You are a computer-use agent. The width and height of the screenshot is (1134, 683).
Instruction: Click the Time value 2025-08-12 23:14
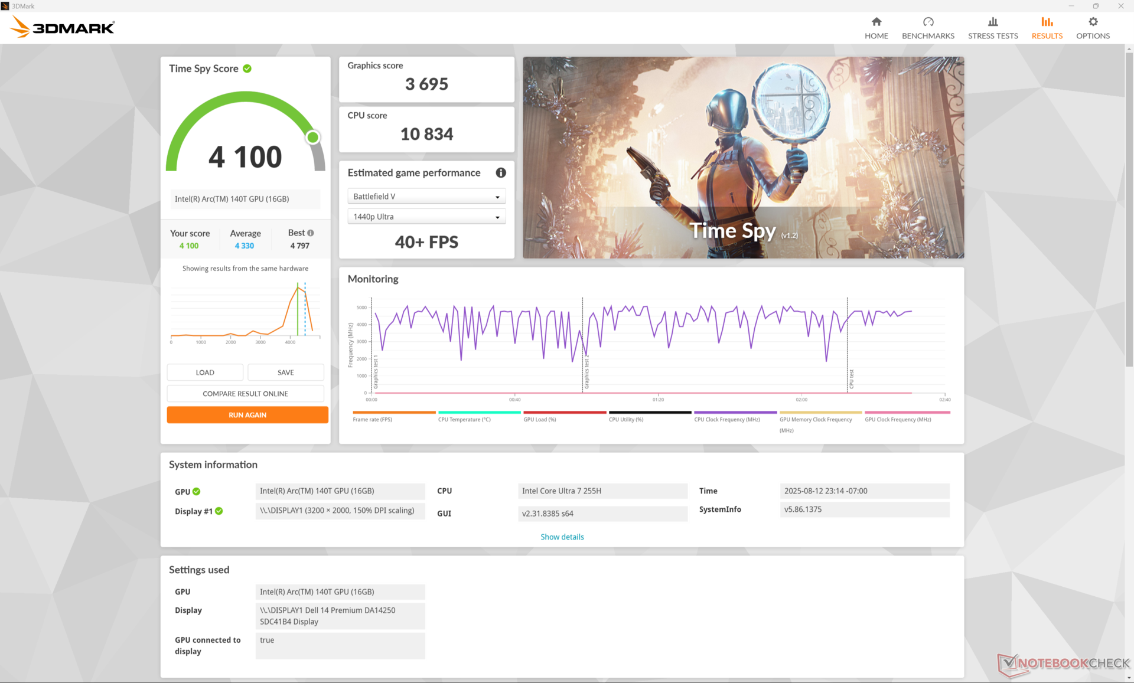(865, 491)
